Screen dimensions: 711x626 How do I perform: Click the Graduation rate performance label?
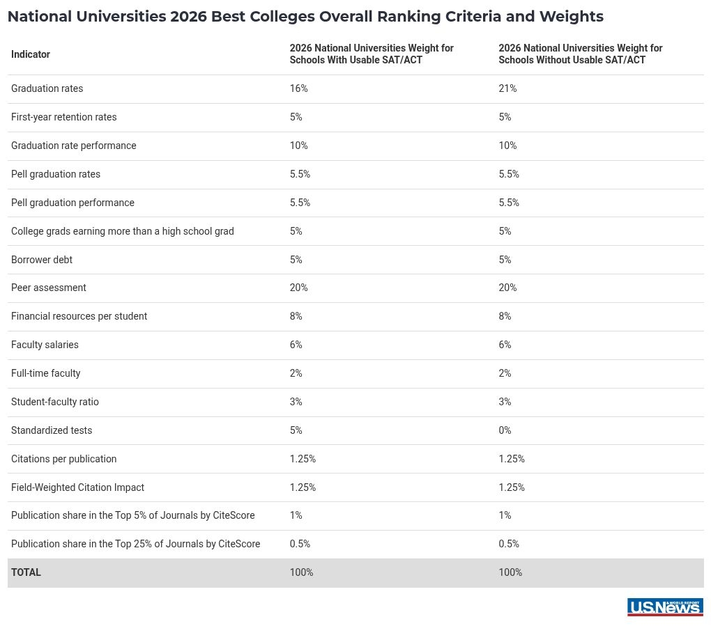point(73,146)
